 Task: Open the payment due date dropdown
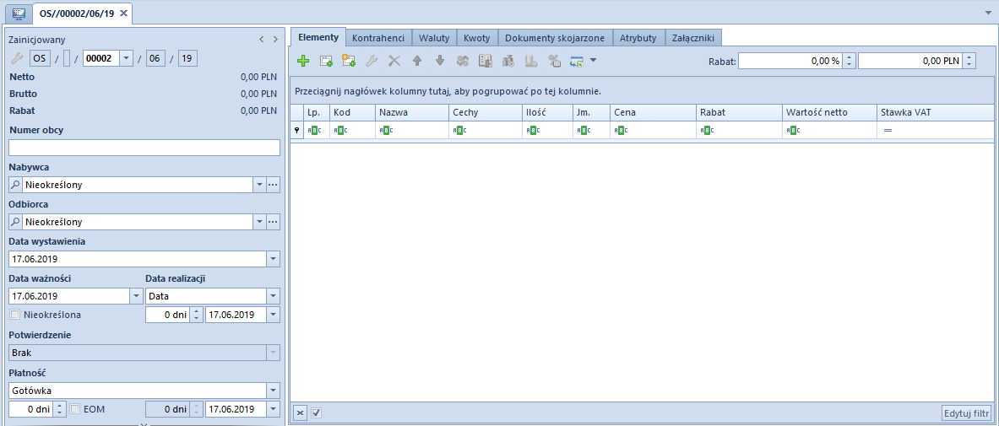point(273,409)
